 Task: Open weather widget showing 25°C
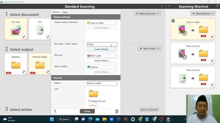(x=9, y=119)
